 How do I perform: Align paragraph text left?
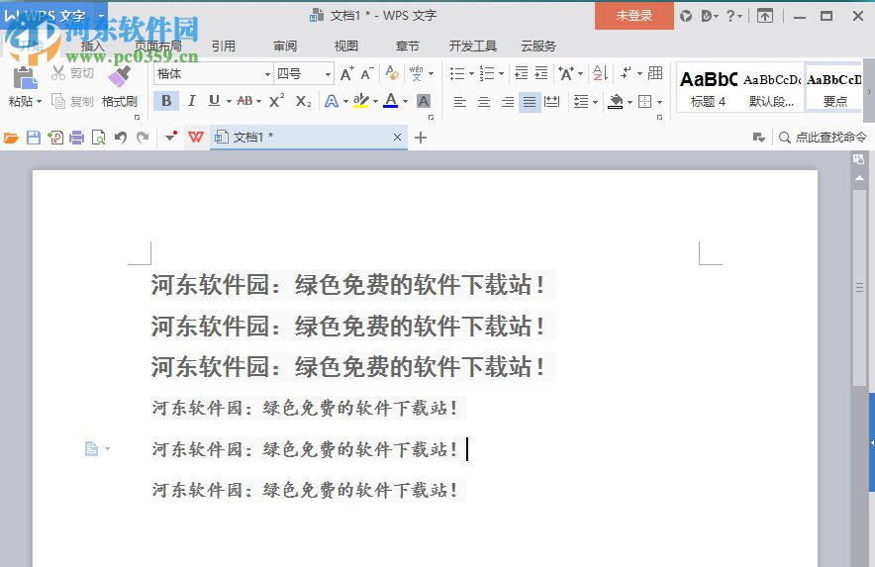pos(460,102)
